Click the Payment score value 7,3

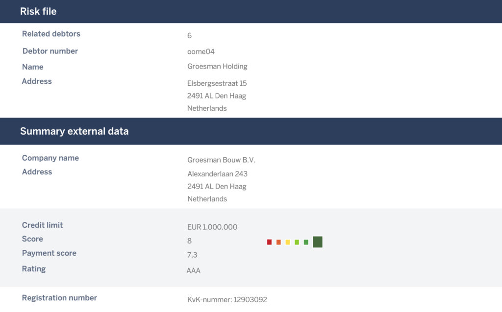pos(192,255)
